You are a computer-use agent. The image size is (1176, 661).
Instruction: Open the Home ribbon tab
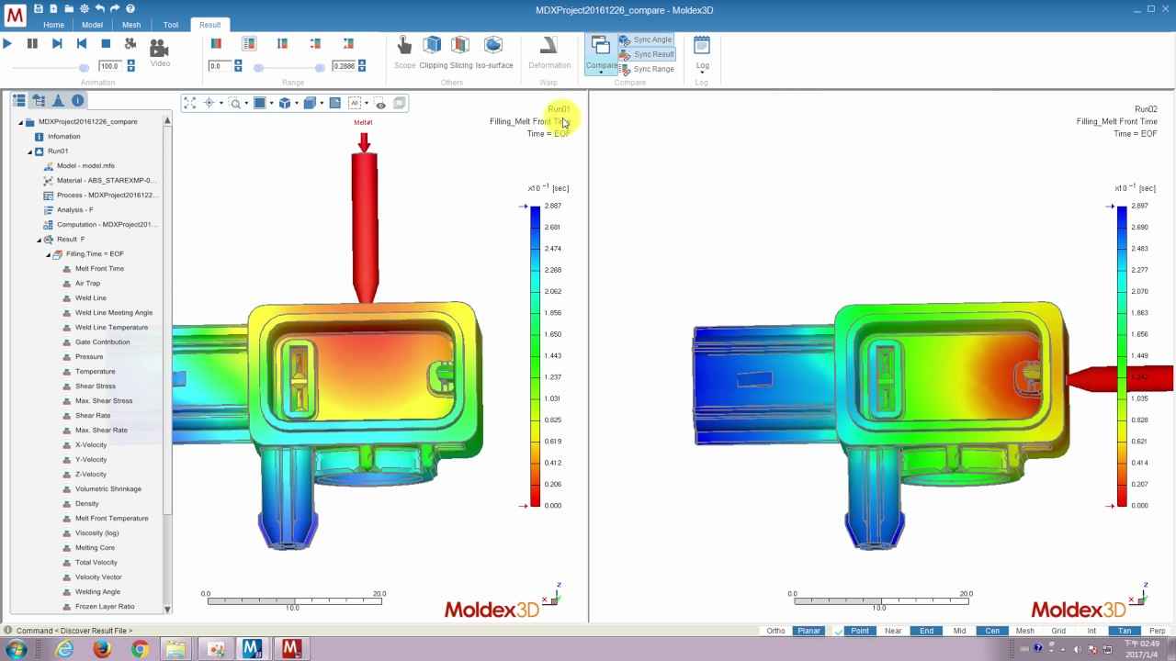pyautogui.click(x=53, y=25)
